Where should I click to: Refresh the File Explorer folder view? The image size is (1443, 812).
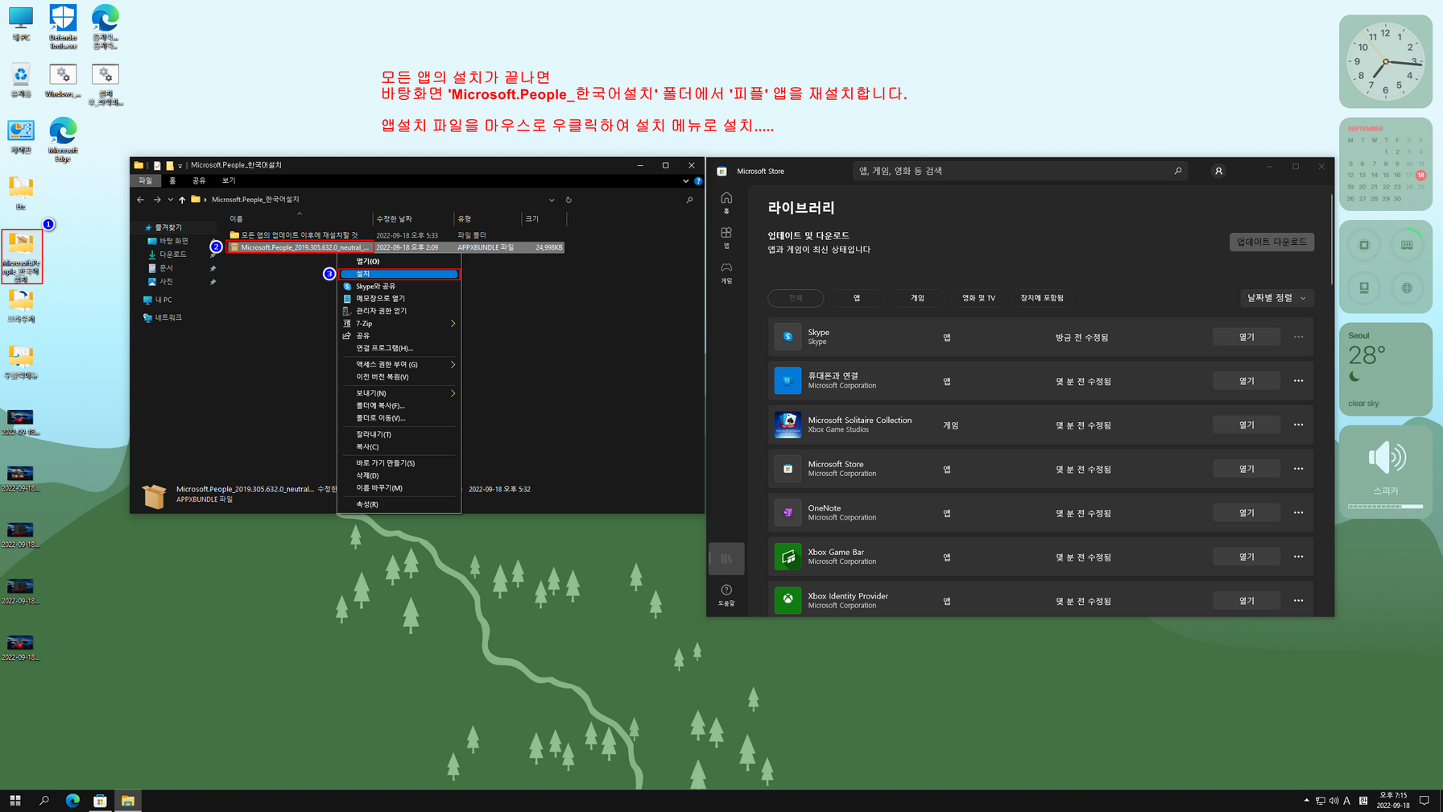[x=569, y=200]
